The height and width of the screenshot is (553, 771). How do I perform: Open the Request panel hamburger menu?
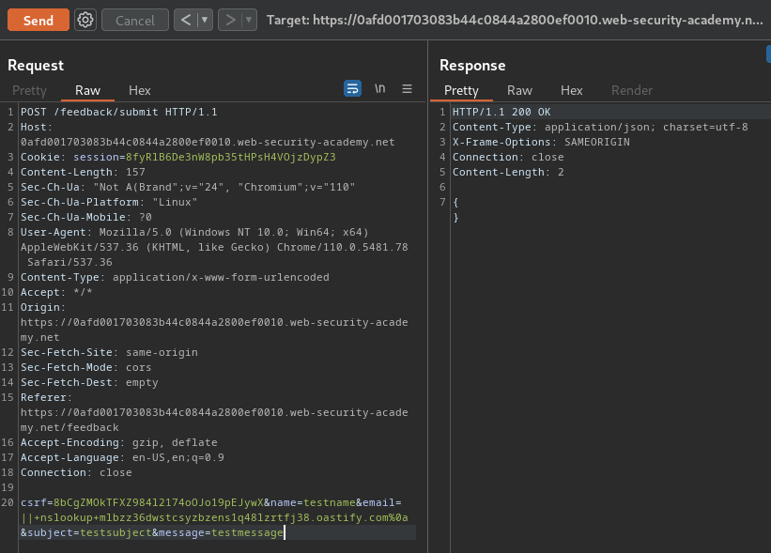point(408,88)
